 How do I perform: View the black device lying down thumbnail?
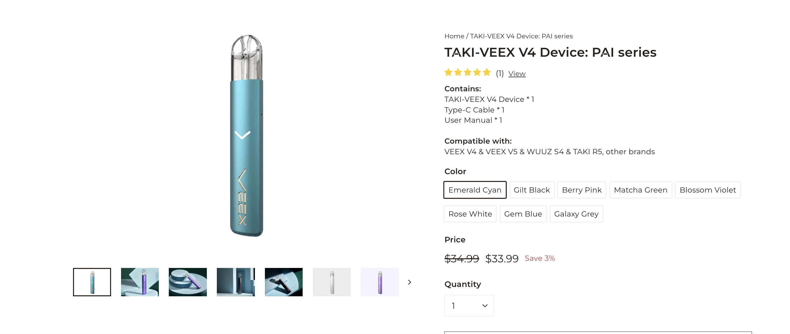click(x=284, y=282)
